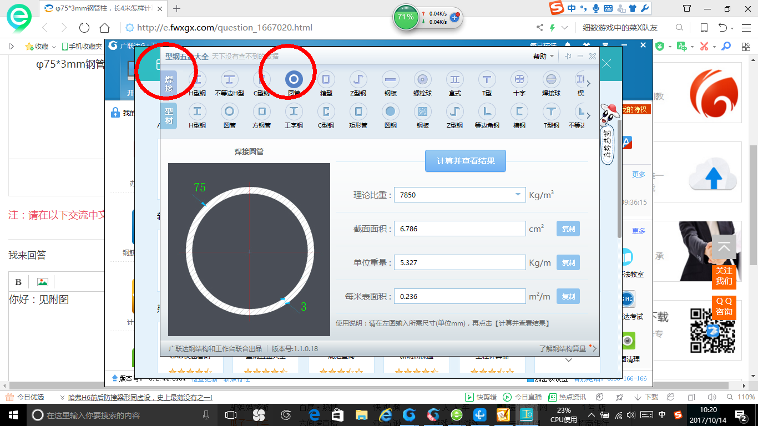Toggle bold in the answer editor

coord(18,282)
